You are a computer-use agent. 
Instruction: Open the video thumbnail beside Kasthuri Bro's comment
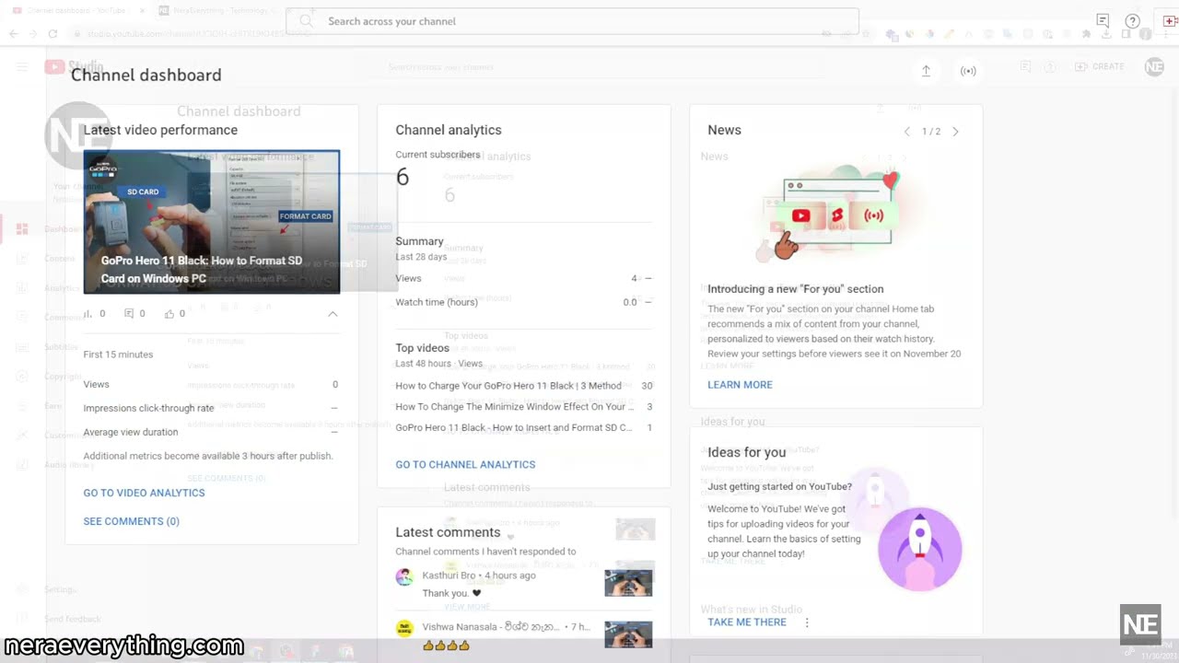(x=628, y=583)
